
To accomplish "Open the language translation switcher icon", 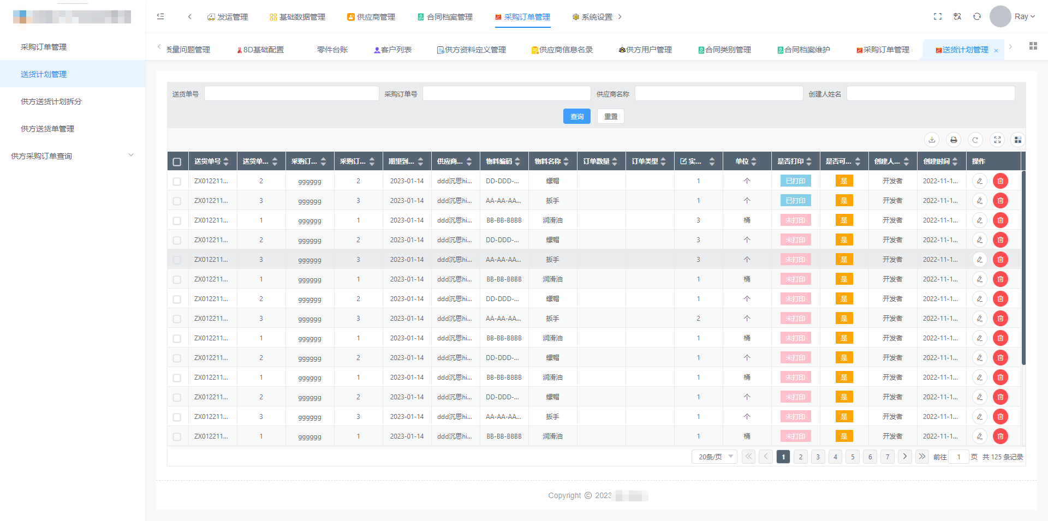I will click(957, 16).
